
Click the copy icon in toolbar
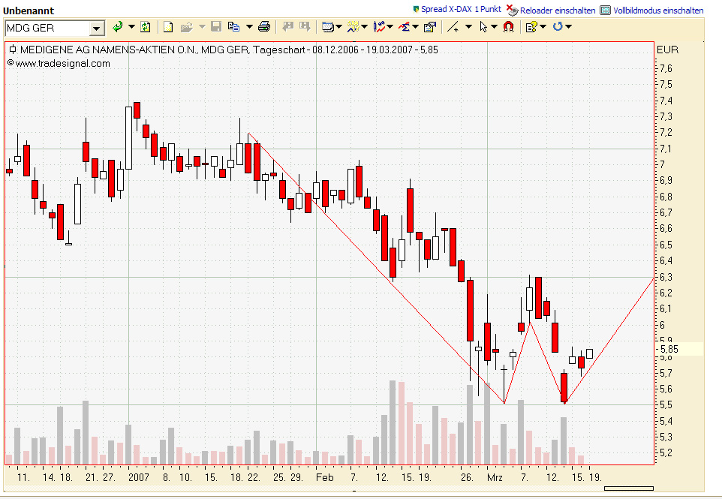(233, 27)
